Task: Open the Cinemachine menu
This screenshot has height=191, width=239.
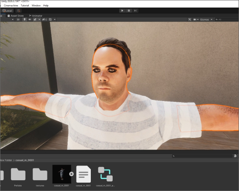Action: tap(11, 6)
